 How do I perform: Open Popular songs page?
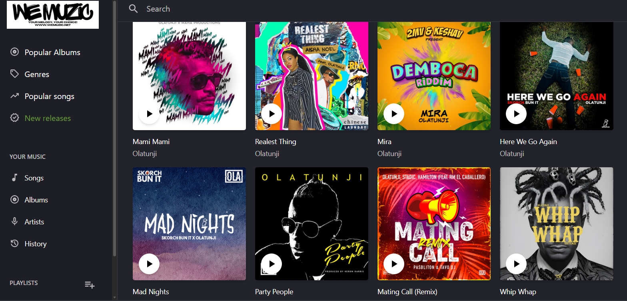point(42,96)
